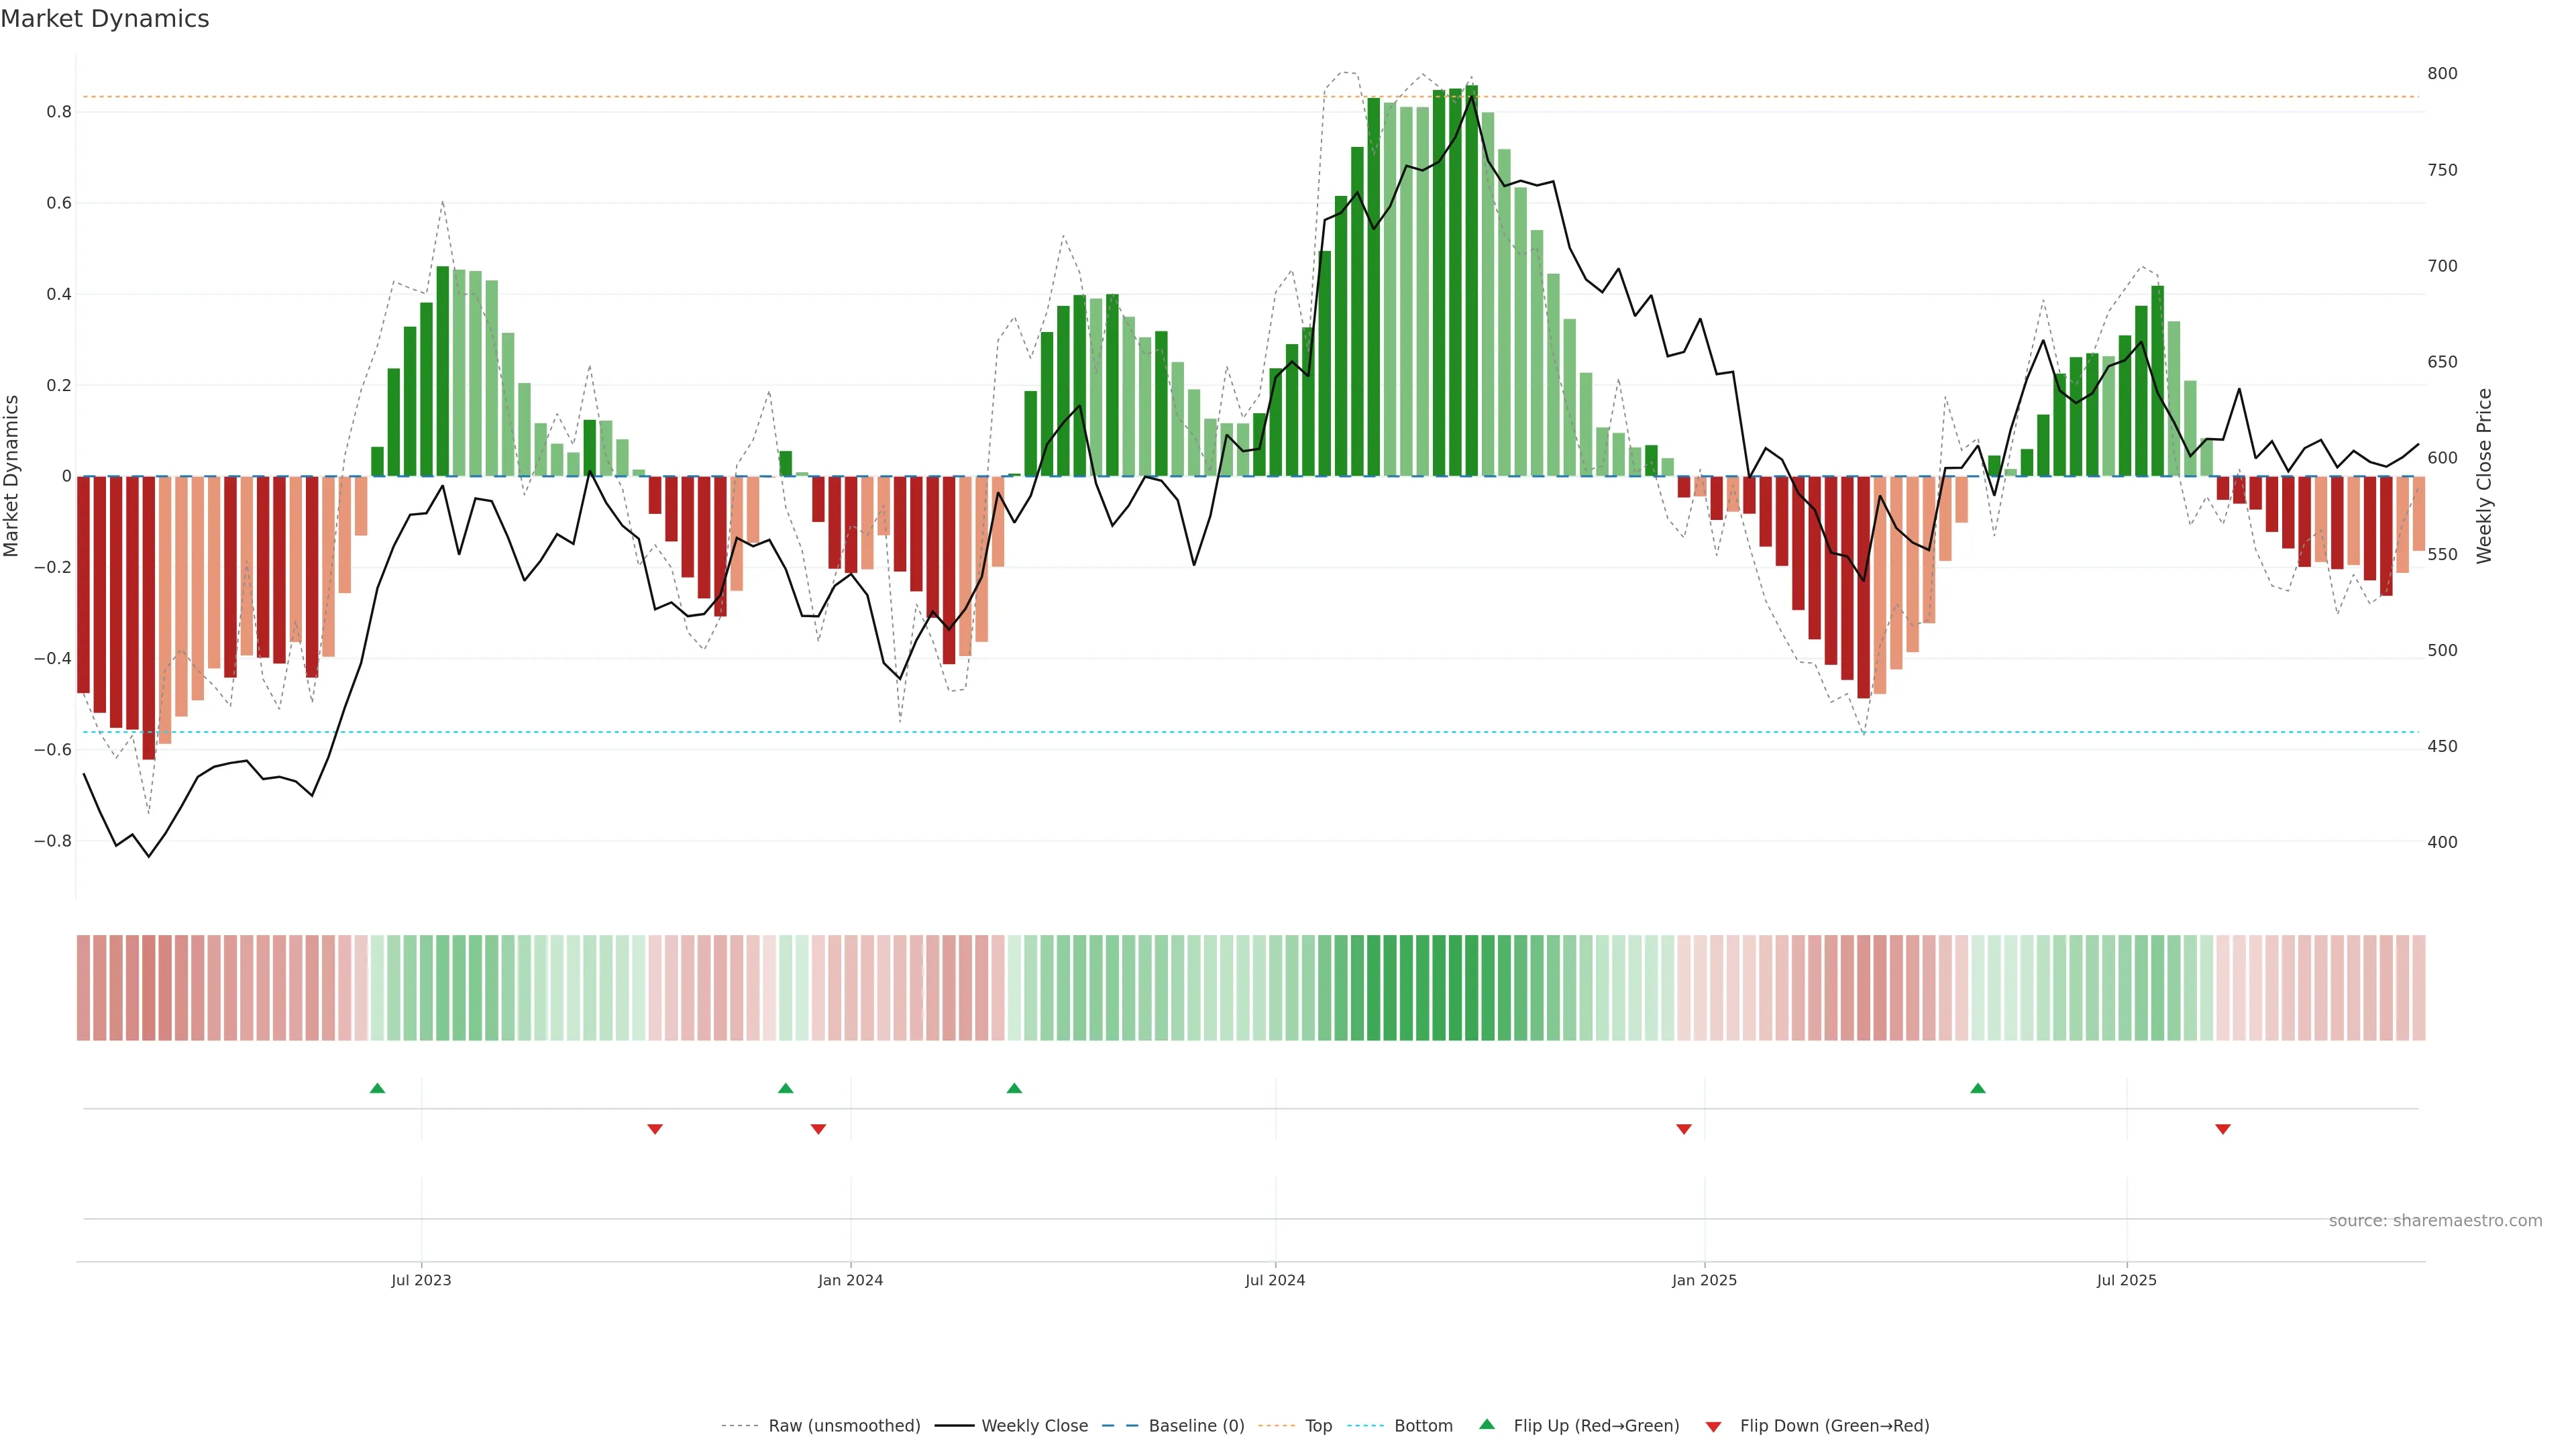Click the last red flip-down marker after Jul 2025
This screenshot has height=1449, width=2576.
[x=2223, y=1129]
